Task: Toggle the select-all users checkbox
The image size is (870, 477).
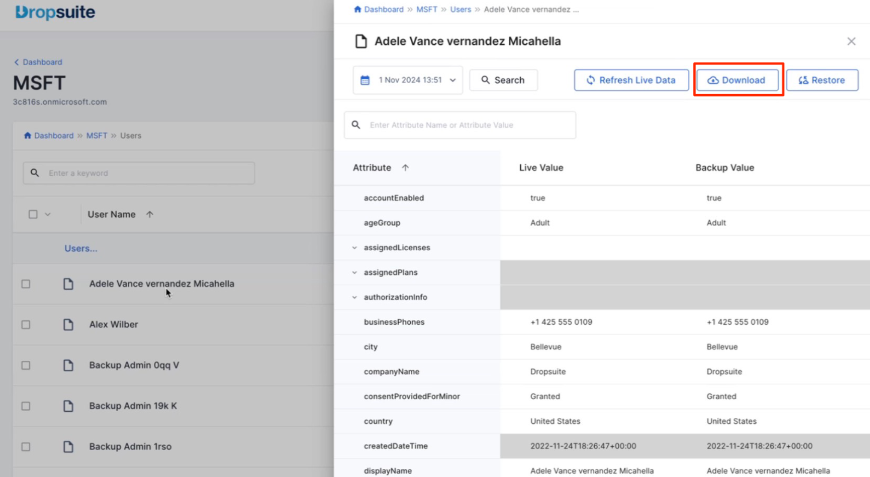Action: [33, 214]
